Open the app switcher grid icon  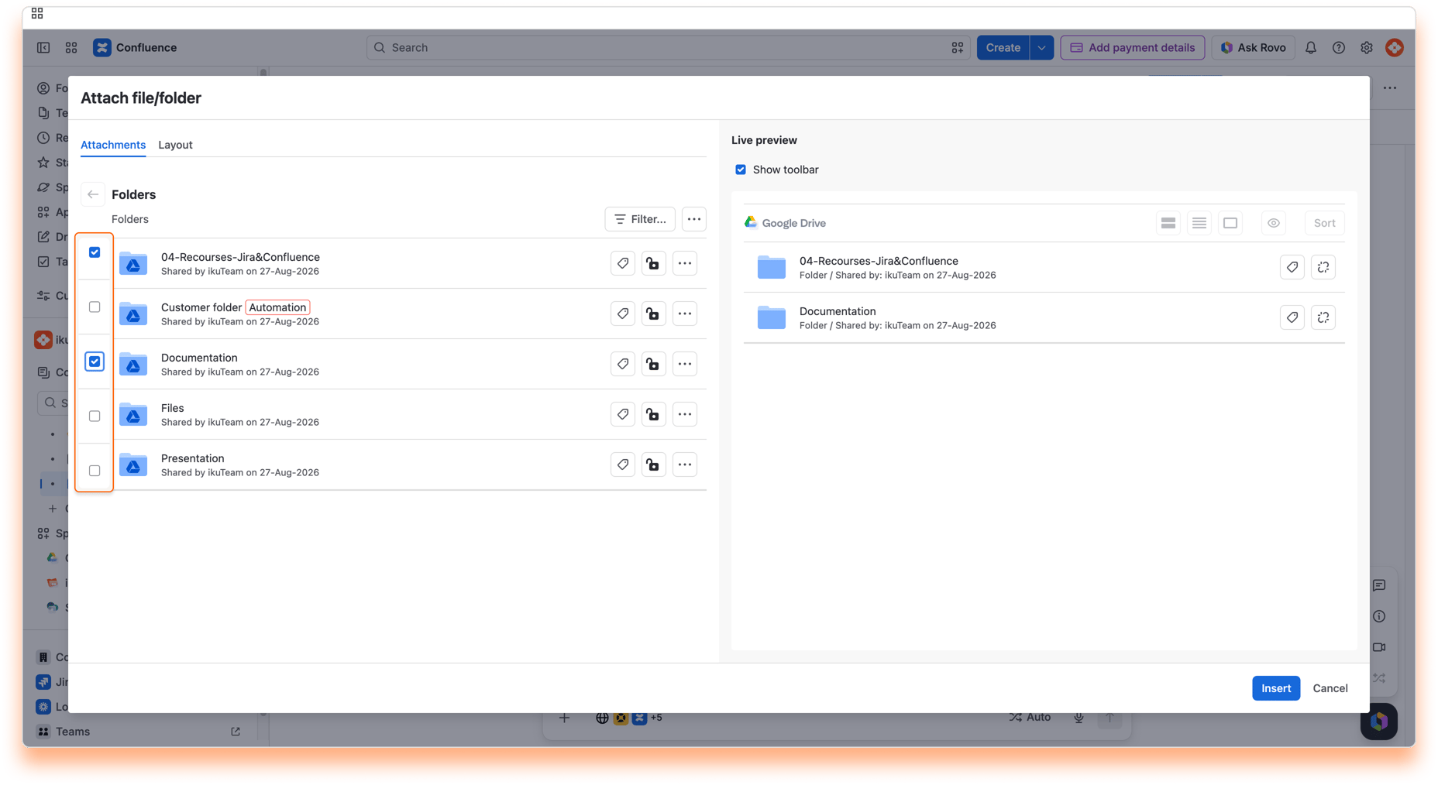point(71,47)
